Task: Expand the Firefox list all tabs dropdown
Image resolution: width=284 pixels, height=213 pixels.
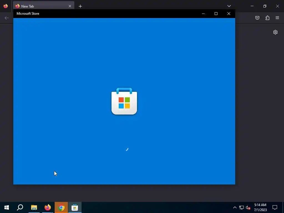Action: pyautogui.click(x=229, y=6)
